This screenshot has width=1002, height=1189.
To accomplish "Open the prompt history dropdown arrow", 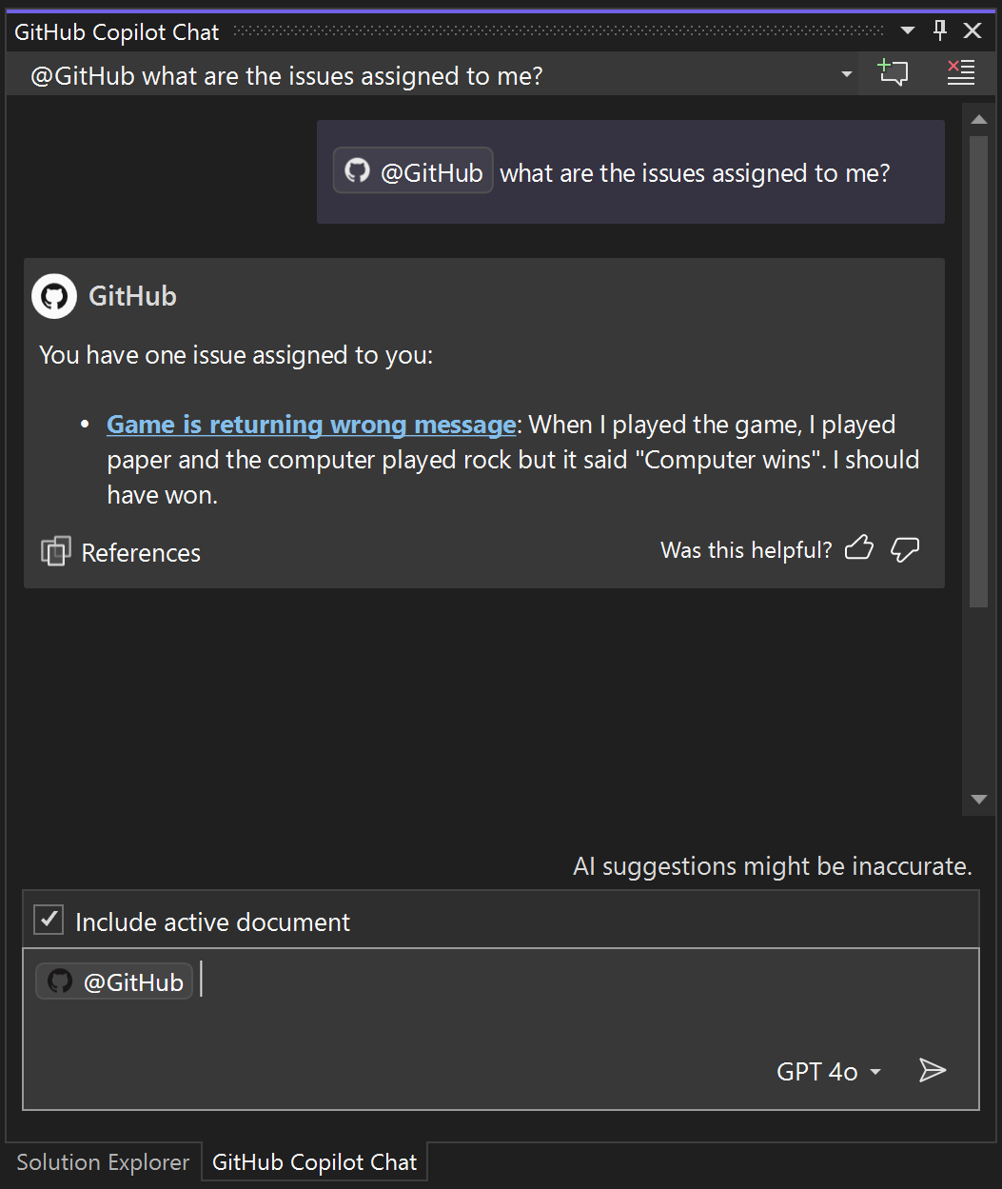I will 846,73.
